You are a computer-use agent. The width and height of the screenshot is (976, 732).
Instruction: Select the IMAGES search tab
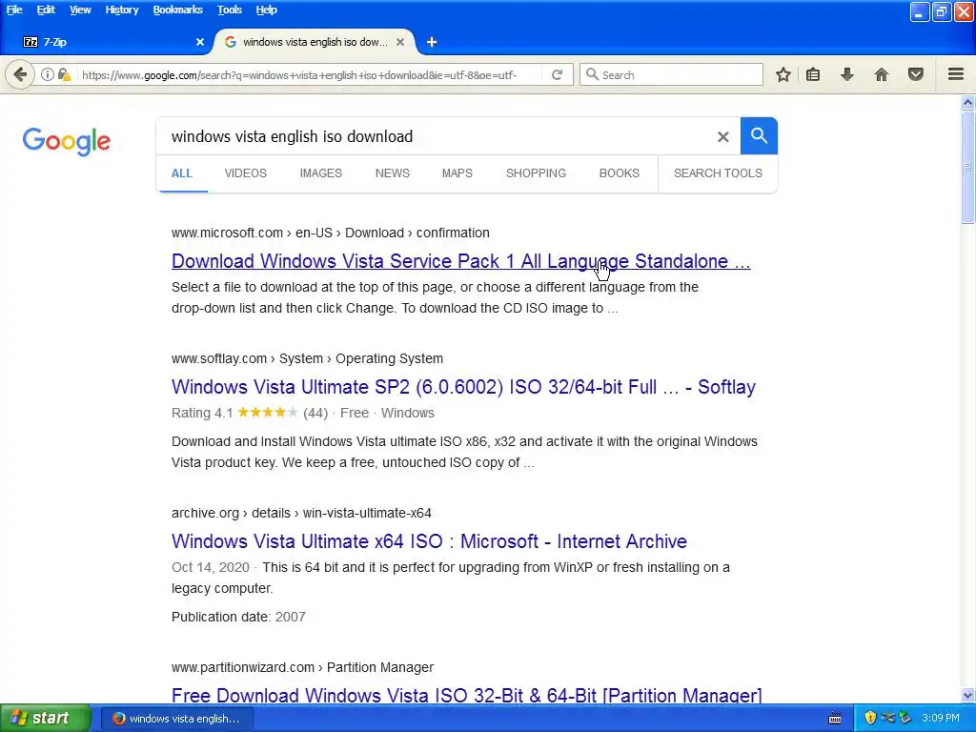tap(320, 173)
